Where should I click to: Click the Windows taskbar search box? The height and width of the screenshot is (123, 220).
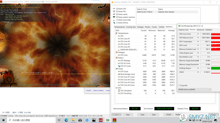(x=31, y=120)
